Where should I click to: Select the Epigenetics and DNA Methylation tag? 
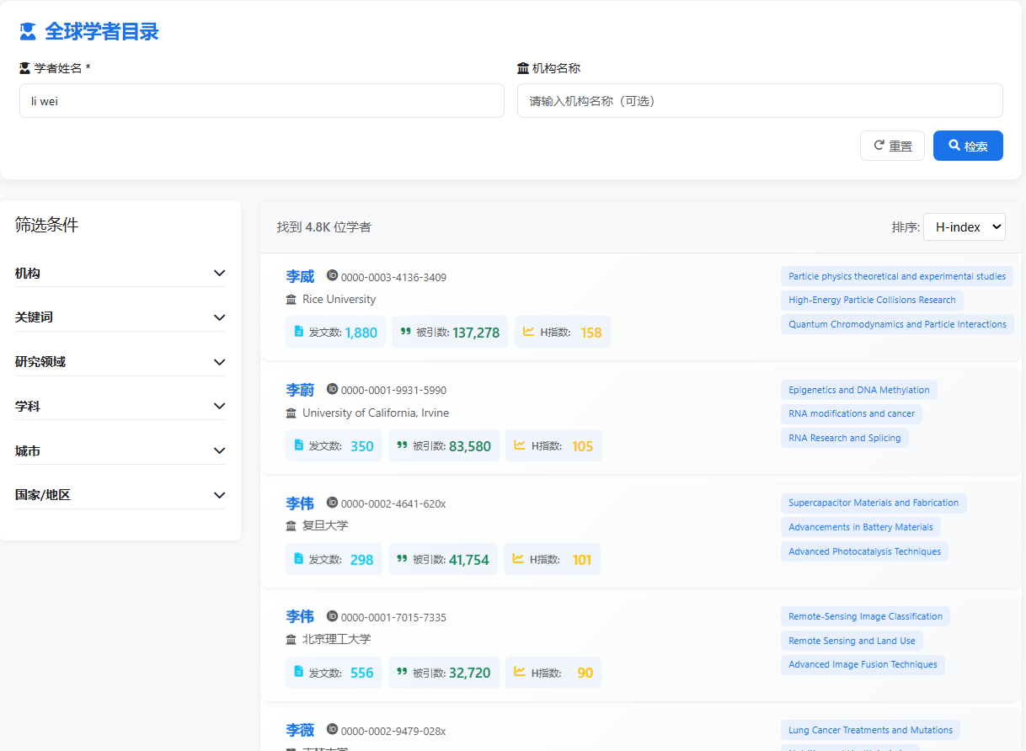click(x=858, y=390)
